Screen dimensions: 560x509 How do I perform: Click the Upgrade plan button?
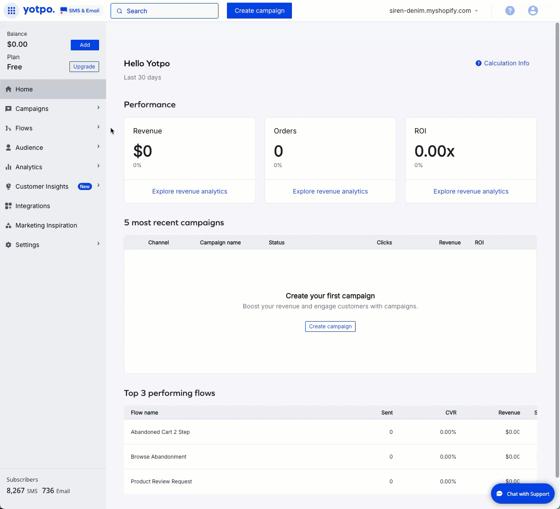coord(84,67)
